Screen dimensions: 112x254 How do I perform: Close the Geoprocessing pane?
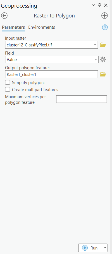[106, 5]
